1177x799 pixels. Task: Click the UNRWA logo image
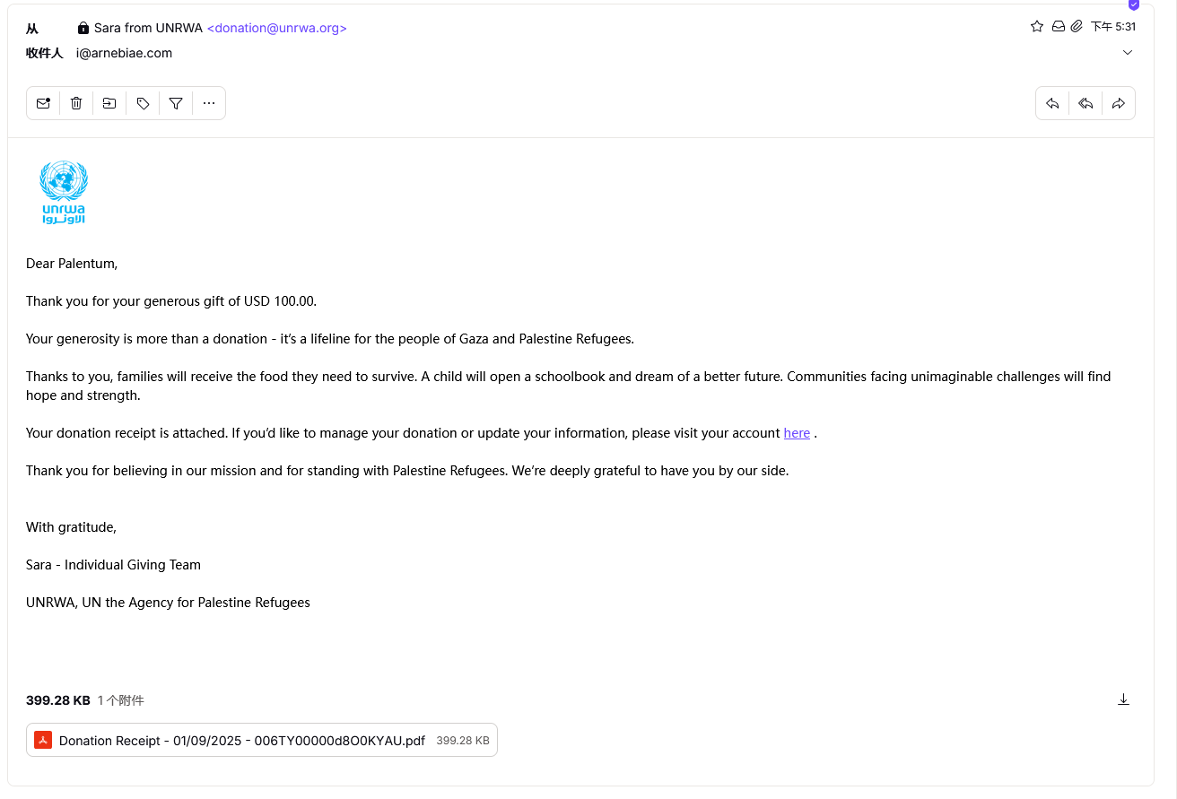point(64,192)
